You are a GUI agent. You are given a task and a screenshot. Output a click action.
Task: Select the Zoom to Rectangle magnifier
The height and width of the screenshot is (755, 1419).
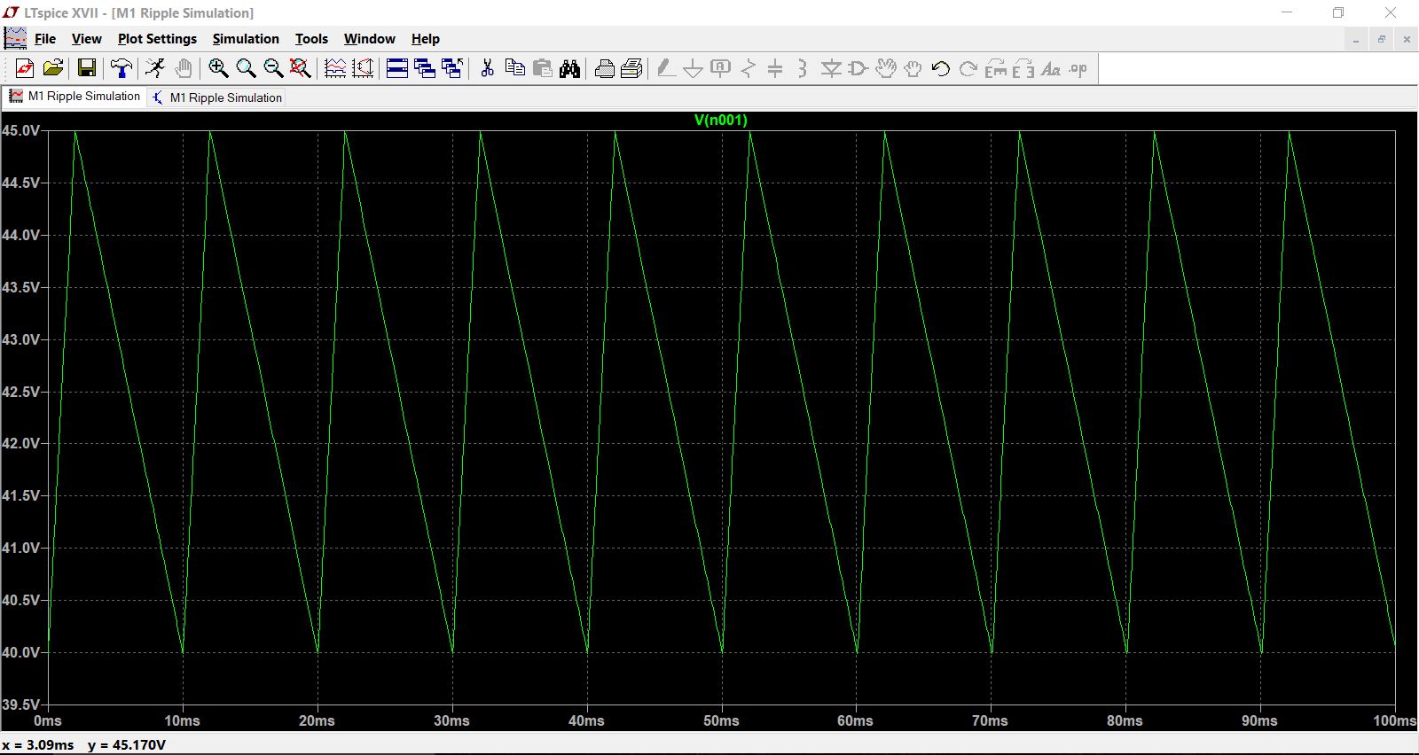[246, 68]
